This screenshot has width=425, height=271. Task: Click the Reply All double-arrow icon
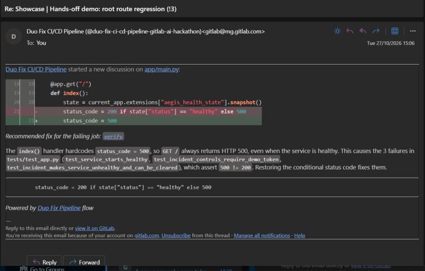363,31
